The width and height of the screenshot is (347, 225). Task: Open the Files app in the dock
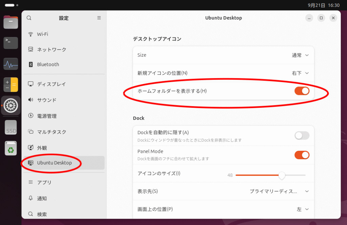(11, 22)
